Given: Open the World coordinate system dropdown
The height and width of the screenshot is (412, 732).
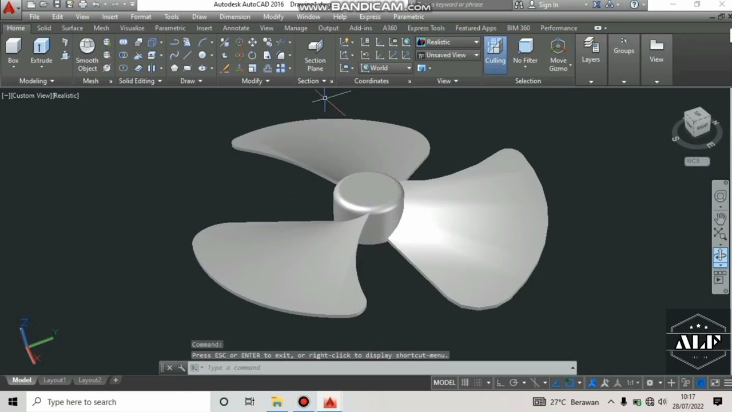Looking at the screenshot, I should (x=386, y=68).
